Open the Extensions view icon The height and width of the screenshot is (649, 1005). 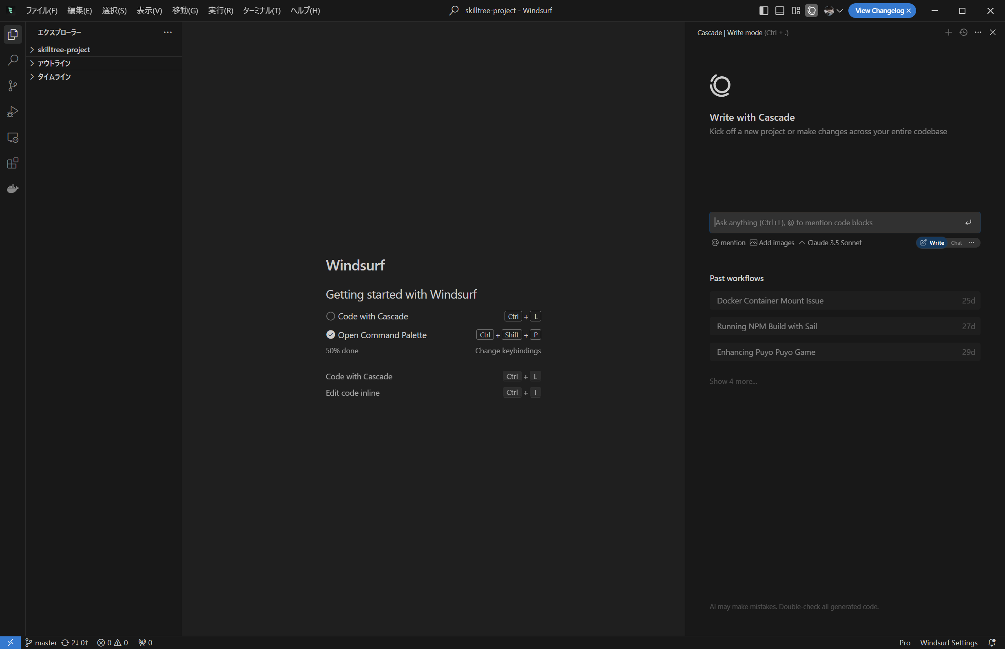click(13, 163)
